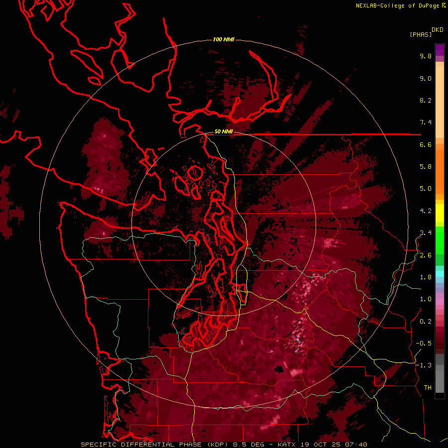The height and width of the screenshot is (448, 448).
Task: Click the 9.0 legend value
Action: (x=426, y=79)
